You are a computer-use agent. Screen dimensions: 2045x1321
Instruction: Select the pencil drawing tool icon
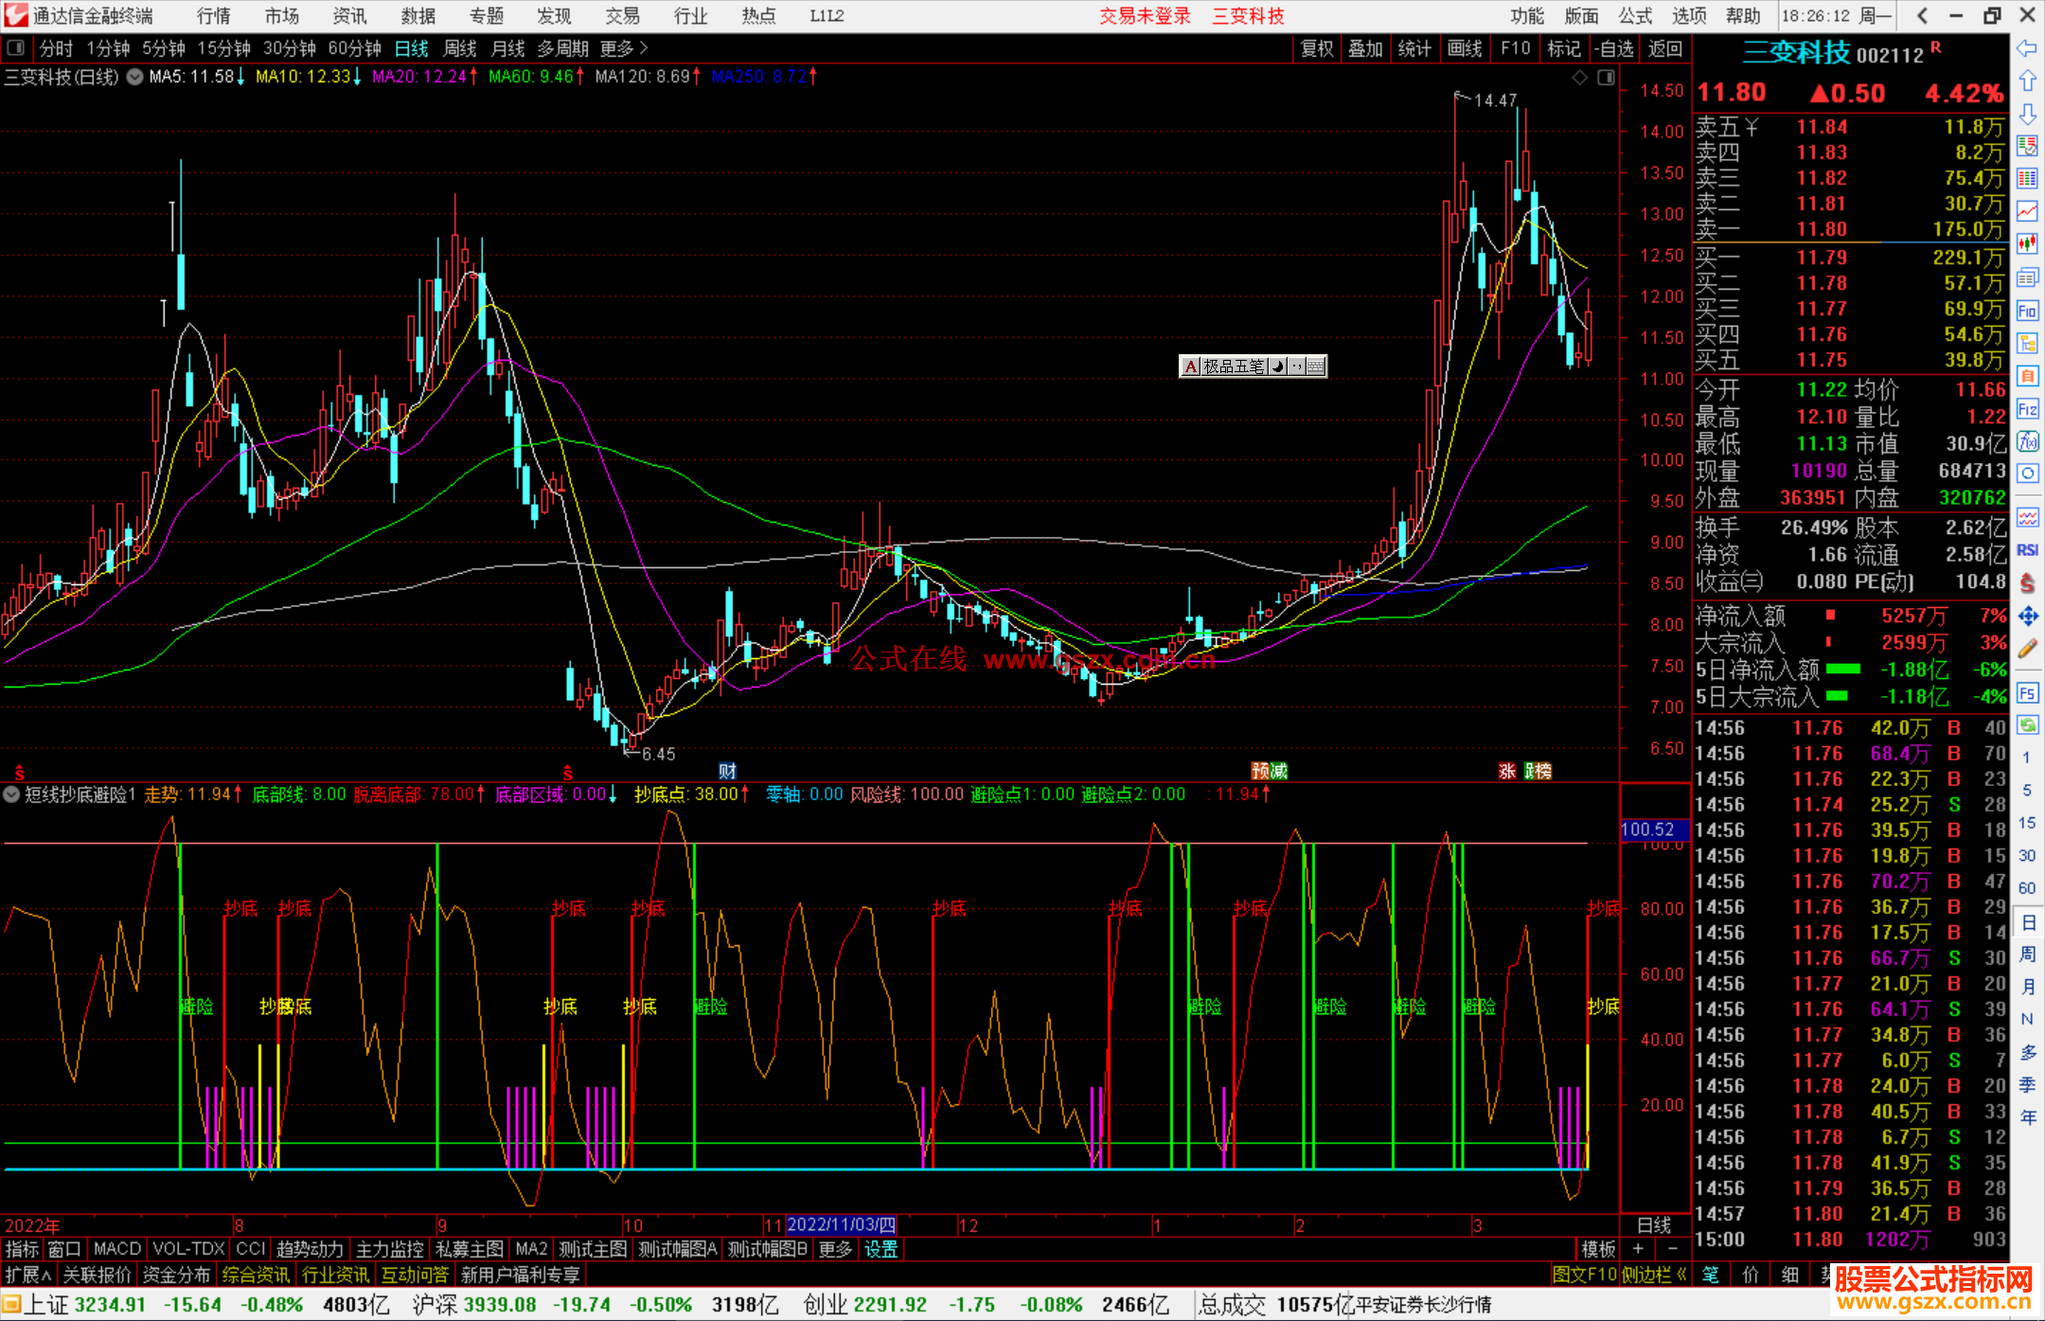pos(2027,649)
